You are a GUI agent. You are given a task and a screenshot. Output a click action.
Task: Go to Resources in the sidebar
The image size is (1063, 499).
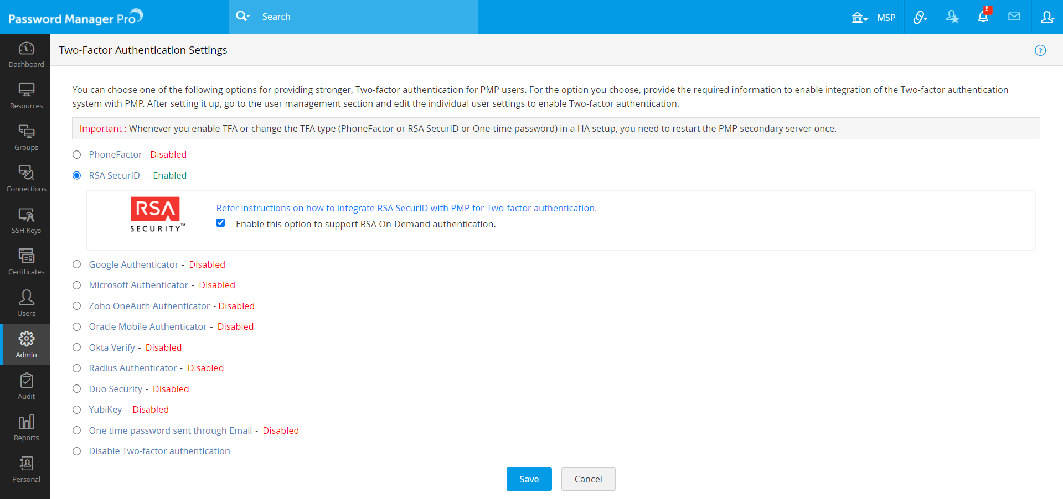pyautogui.click(x=26, y=96)
